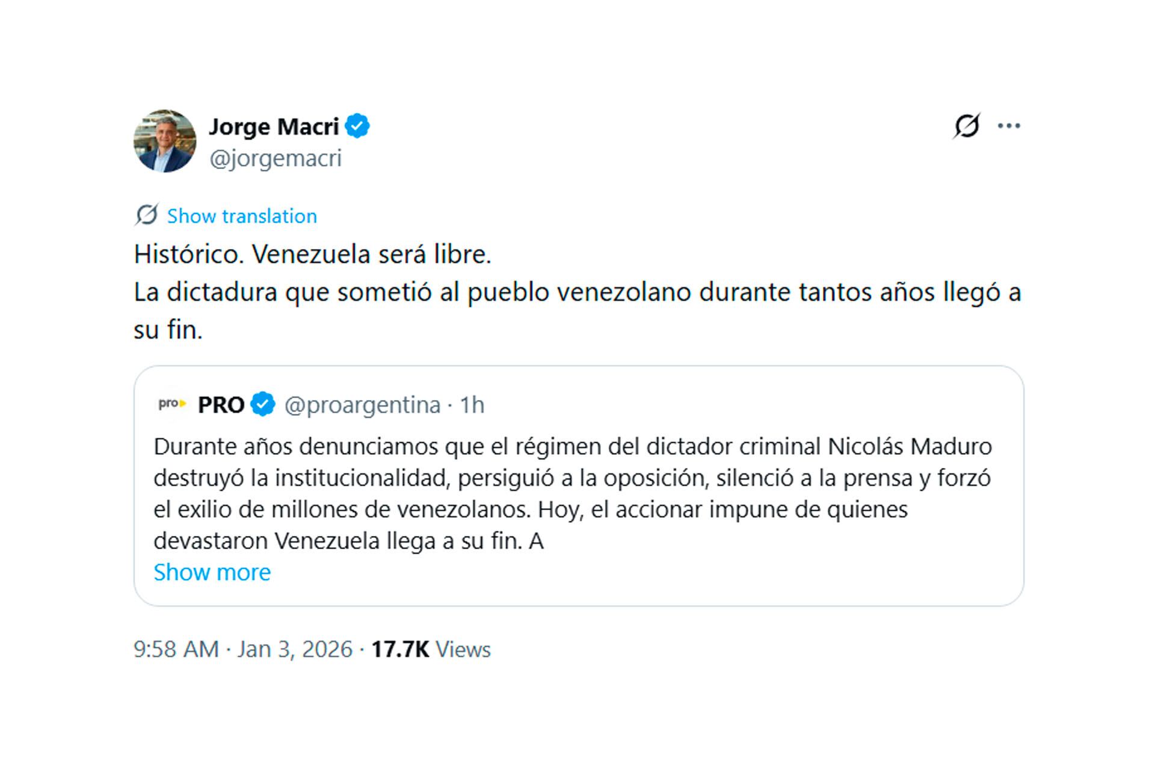Expand the truncated PRO tweet text

pos(212,572)
